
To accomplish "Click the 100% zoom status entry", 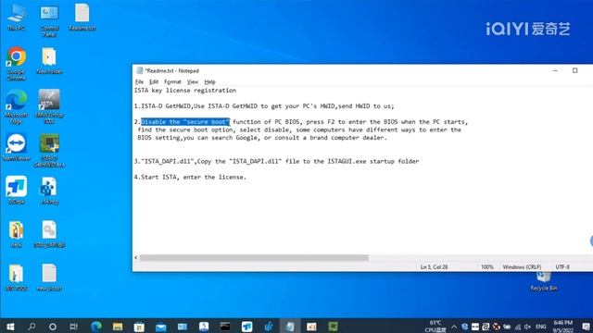I will coord(487,267).
